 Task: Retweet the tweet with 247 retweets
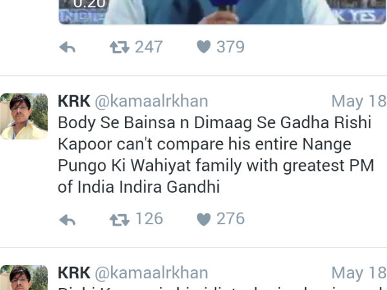tap(119, 47)
